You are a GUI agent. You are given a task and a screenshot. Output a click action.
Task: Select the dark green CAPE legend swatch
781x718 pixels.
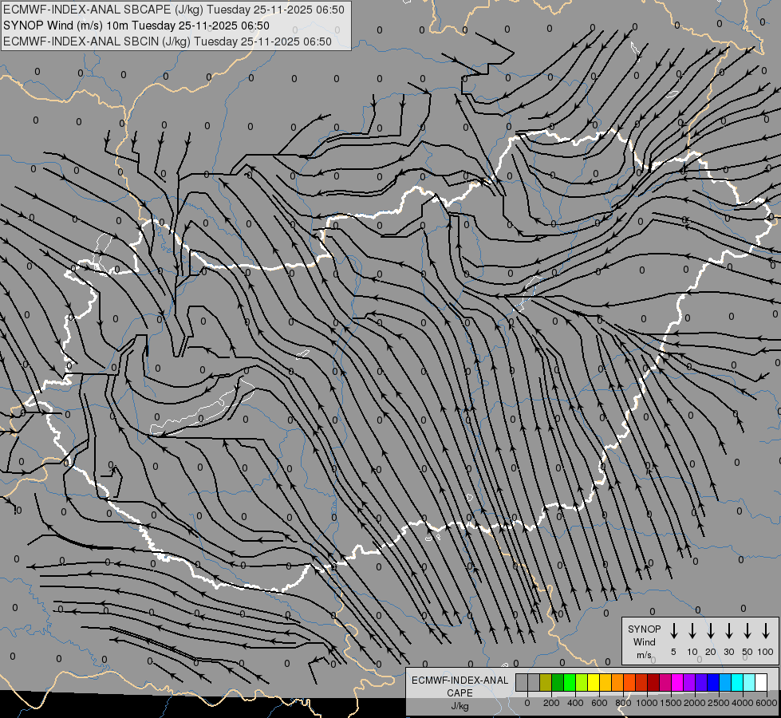tap(558, 682)
